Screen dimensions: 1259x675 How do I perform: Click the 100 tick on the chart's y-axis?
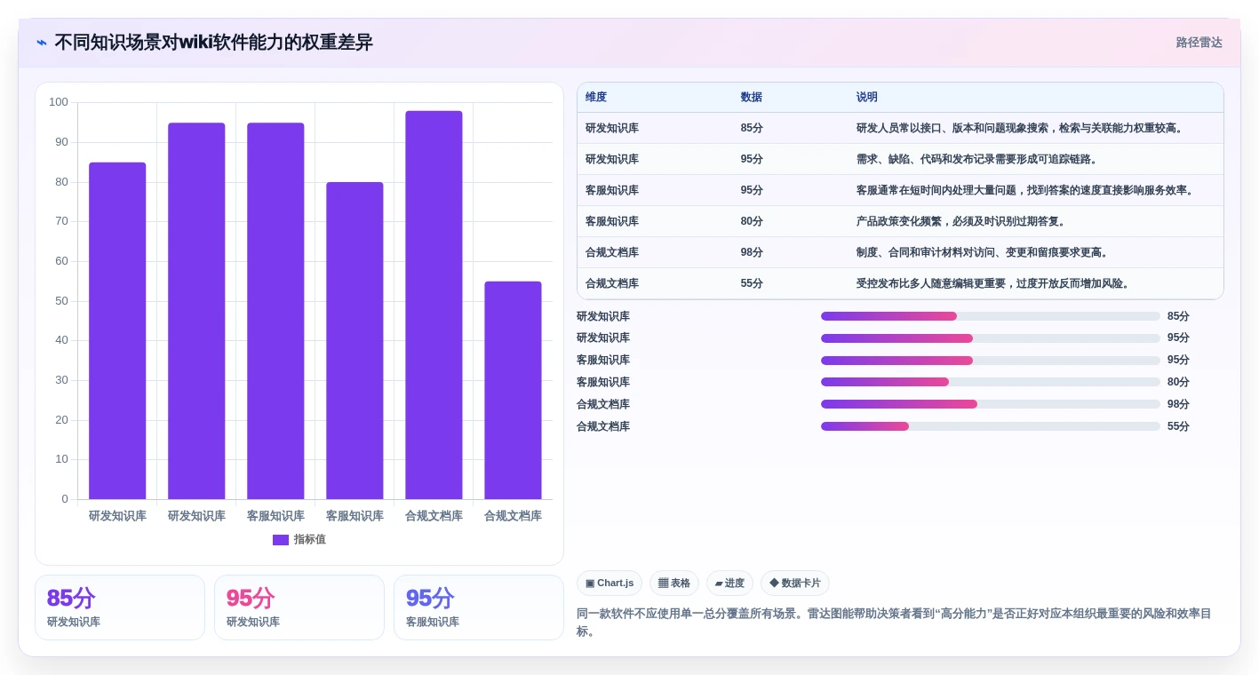tap(59, 102)
